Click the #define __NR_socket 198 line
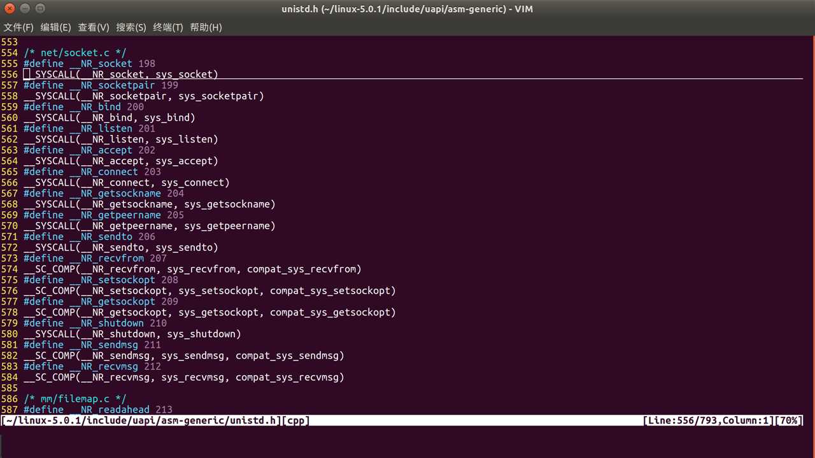Viewport: 815px width, 458px height. point(89,64)
